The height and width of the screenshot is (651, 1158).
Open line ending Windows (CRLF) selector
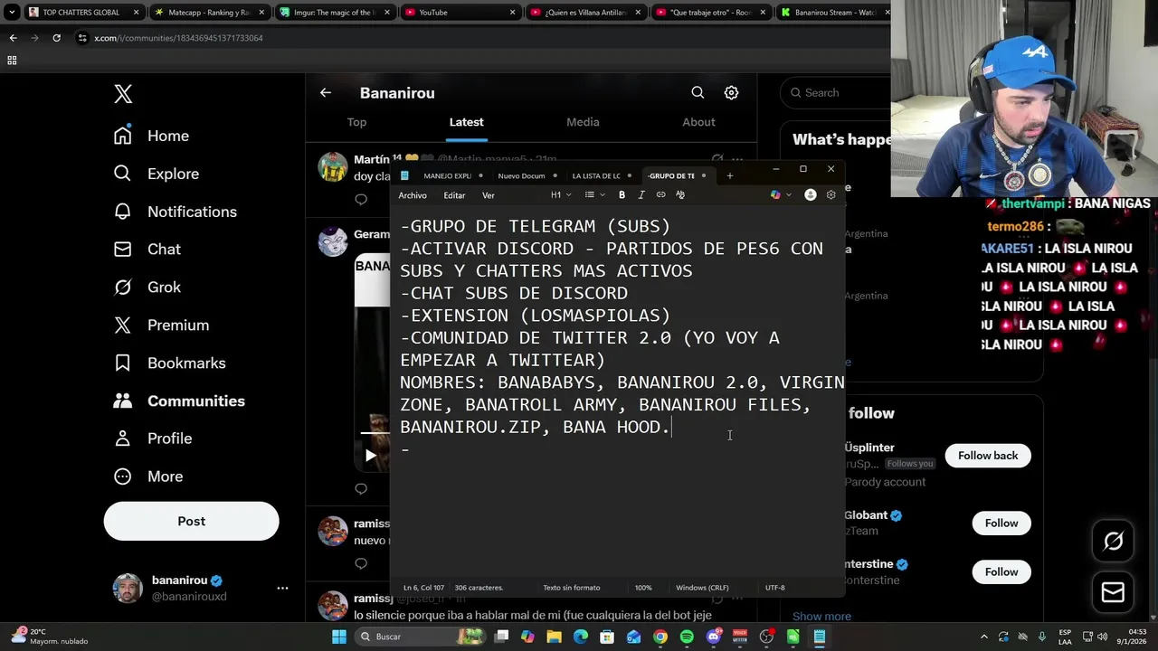[x=702, y=588]
